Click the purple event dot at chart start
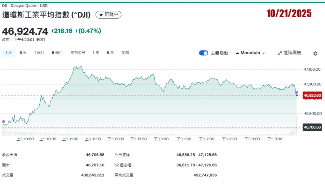325x184 pixels. coord(4,122)
